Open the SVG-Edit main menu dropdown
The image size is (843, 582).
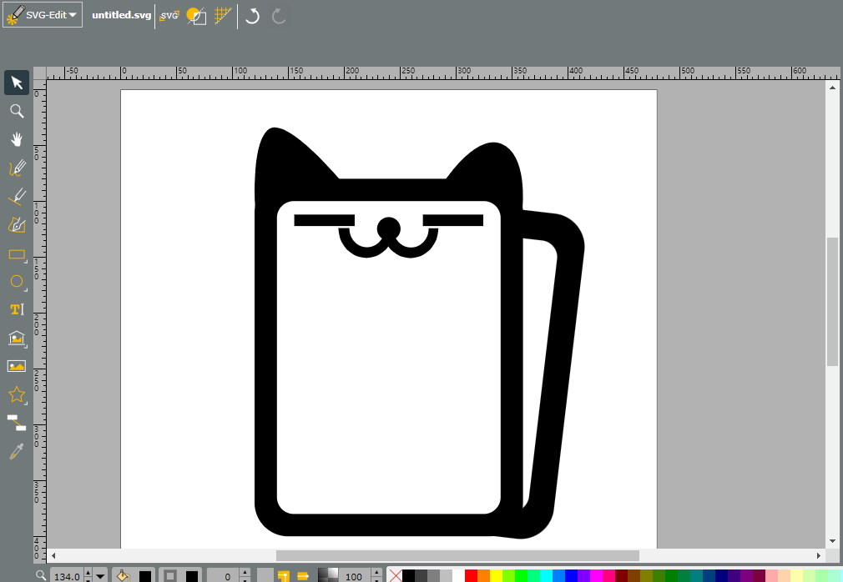(x=43, y=15)
